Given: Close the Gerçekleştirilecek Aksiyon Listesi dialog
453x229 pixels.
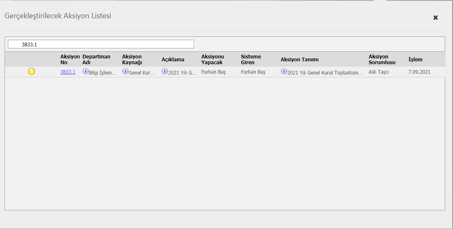Looking at the screenshot, I should (x=435, y=18).
